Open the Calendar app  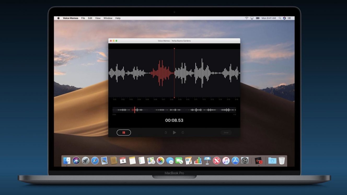pyautogui.click(x=123, y=161)
